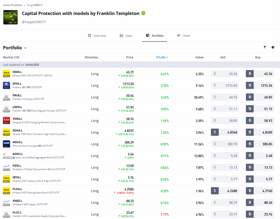
Task: Open the Overview tab
Action: 97,36
